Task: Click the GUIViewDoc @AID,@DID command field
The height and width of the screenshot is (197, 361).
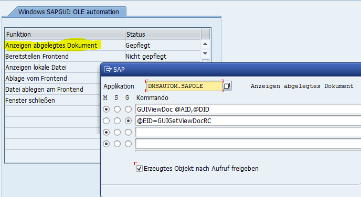Action: tap(248, 109)
